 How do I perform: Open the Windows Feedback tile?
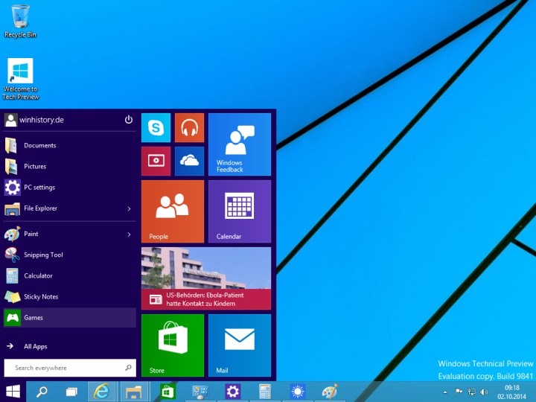click(240, 144)
